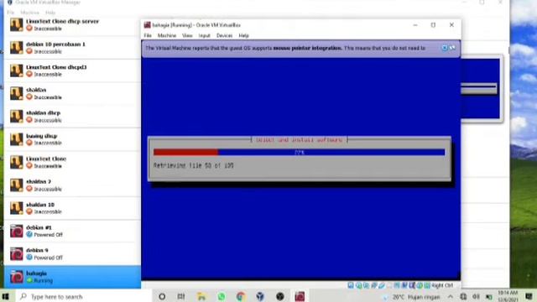Click the installer progress bar

tap(299, 153)
